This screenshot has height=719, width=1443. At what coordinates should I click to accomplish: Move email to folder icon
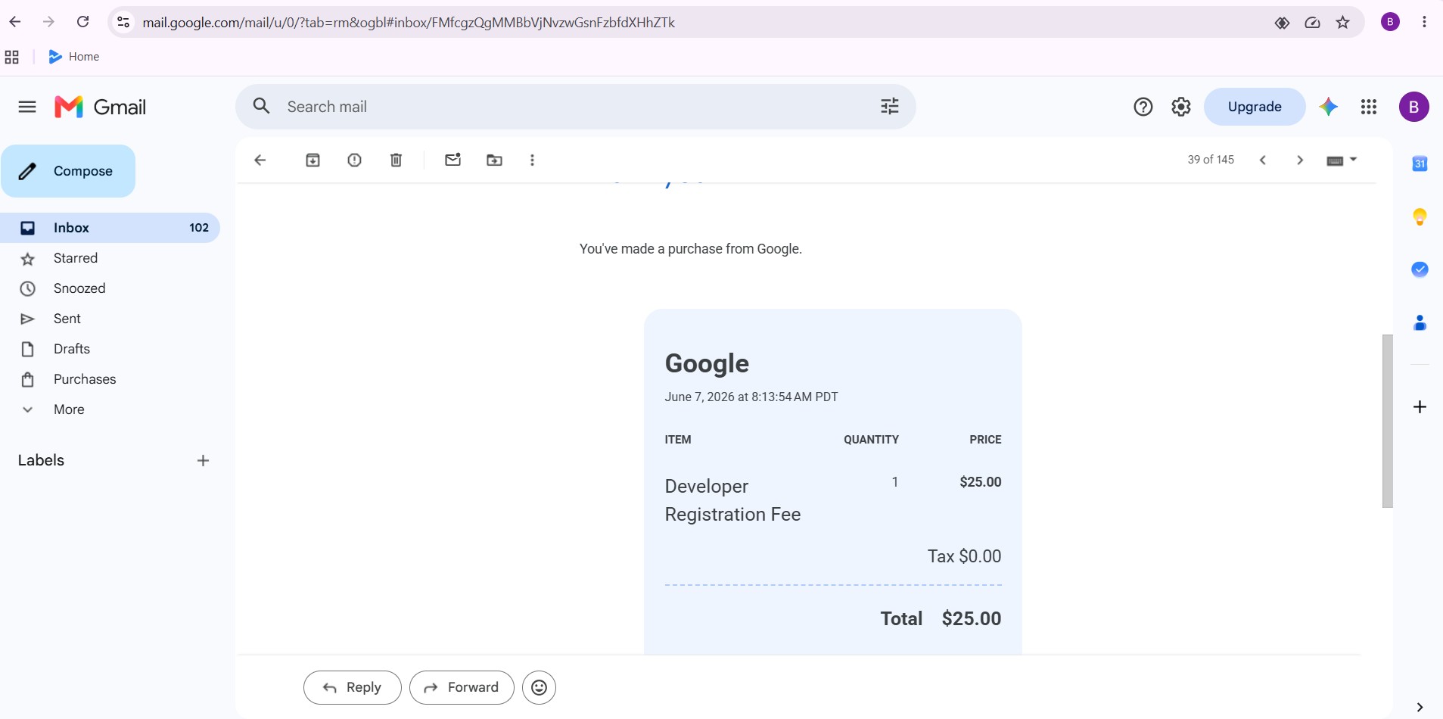pos(494,160)
